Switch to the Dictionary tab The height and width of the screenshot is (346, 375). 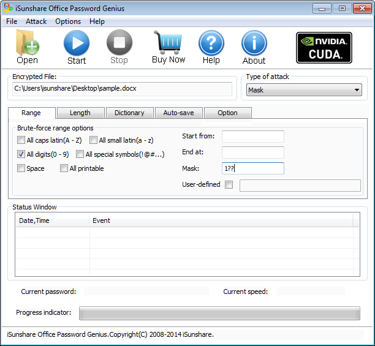coord(129,113)
